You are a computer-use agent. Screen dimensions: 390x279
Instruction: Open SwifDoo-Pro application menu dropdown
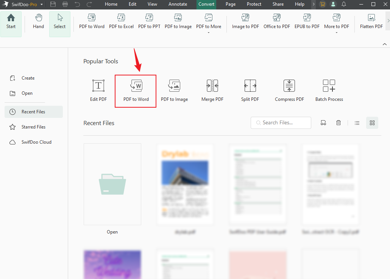(42, 5)
